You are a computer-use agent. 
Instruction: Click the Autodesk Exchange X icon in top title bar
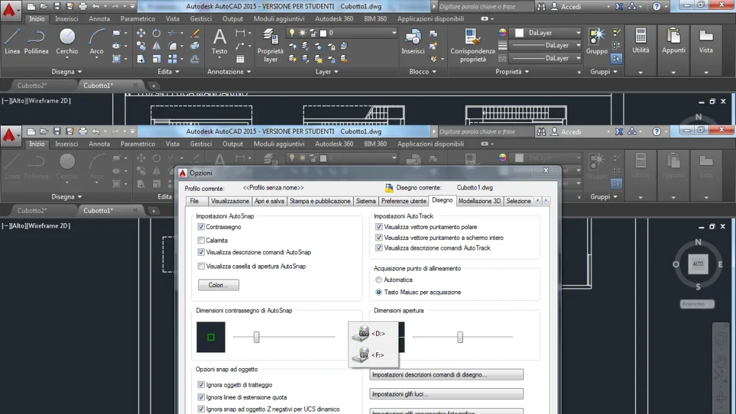(618, 6)
